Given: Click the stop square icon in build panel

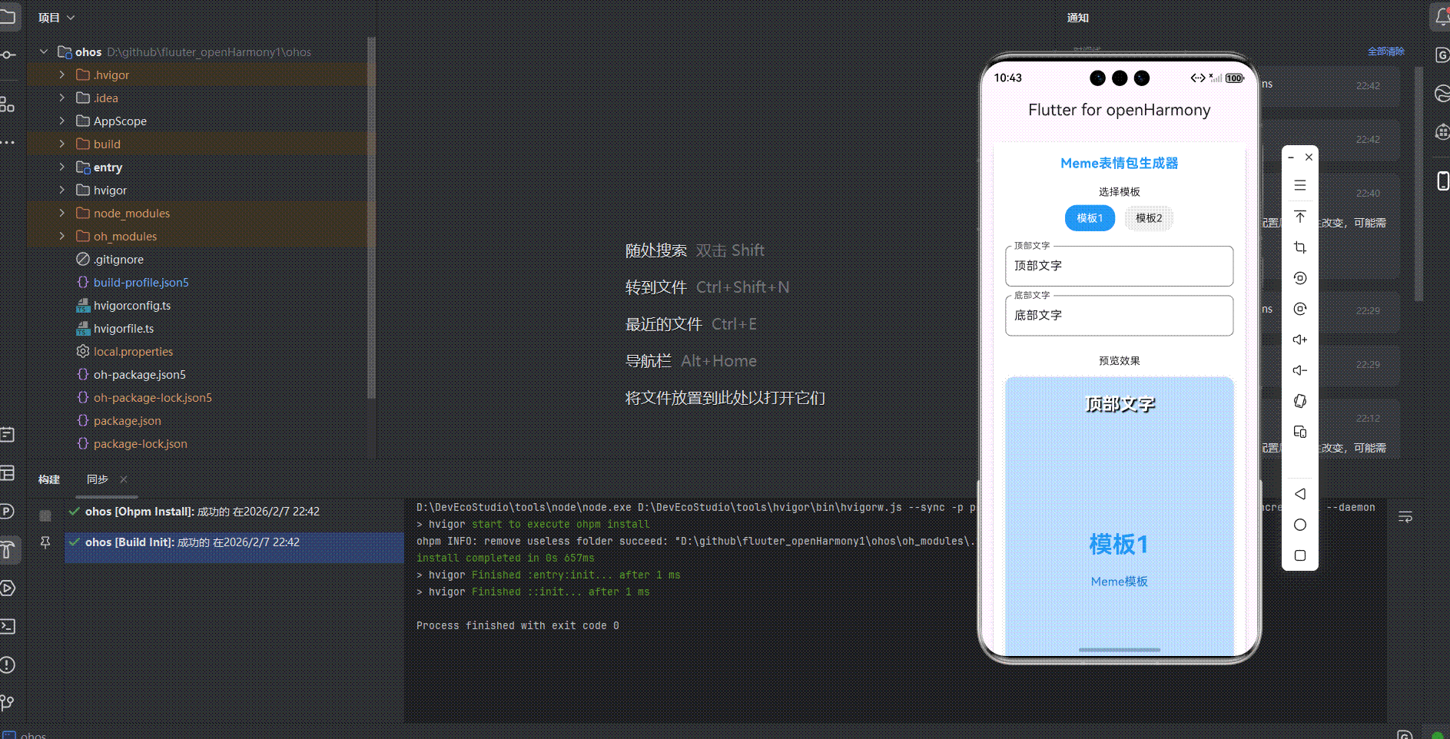Looking at the screenshot, I should (45, 515).
